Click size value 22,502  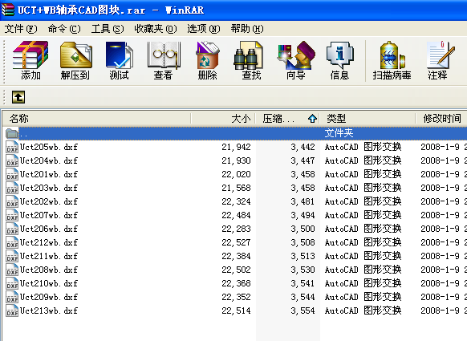(236, 270)
